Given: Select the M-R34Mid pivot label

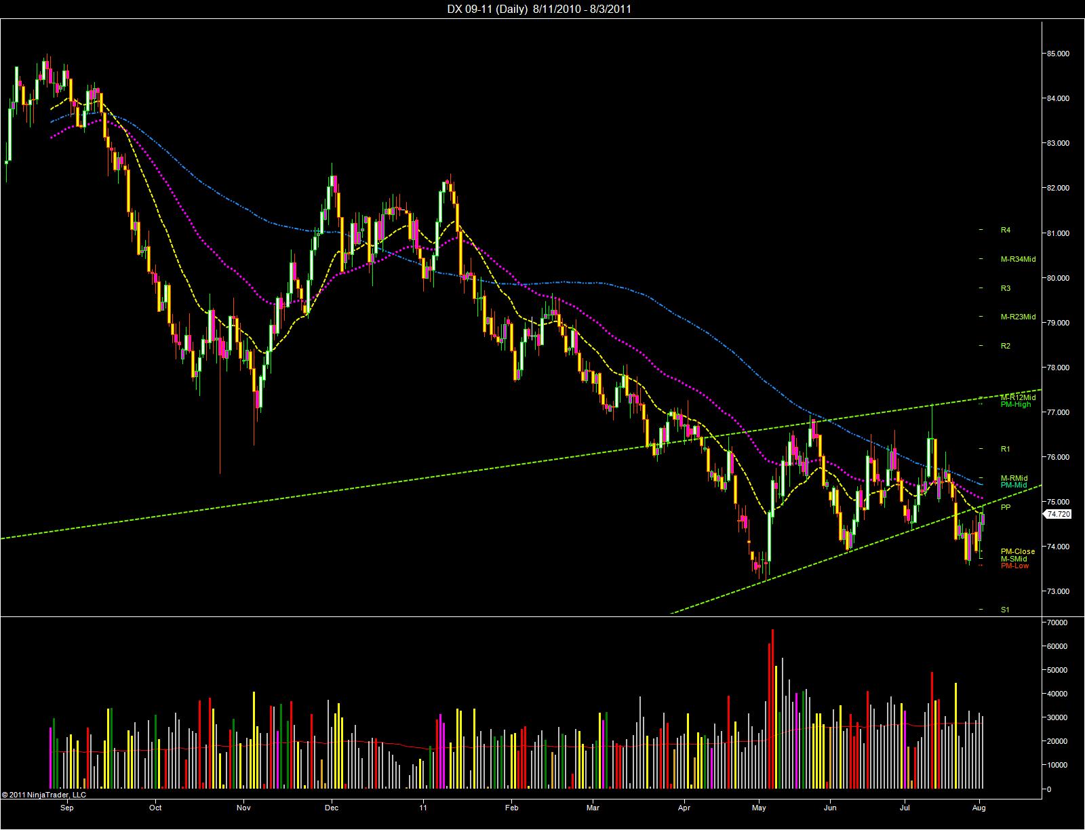Looking at the screenshot, I should (1018, 259).
